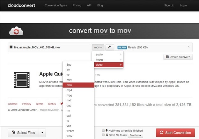Click Start Conversion button
The height and width of the screenshot is (139, 199).
[x=175, y=133]
